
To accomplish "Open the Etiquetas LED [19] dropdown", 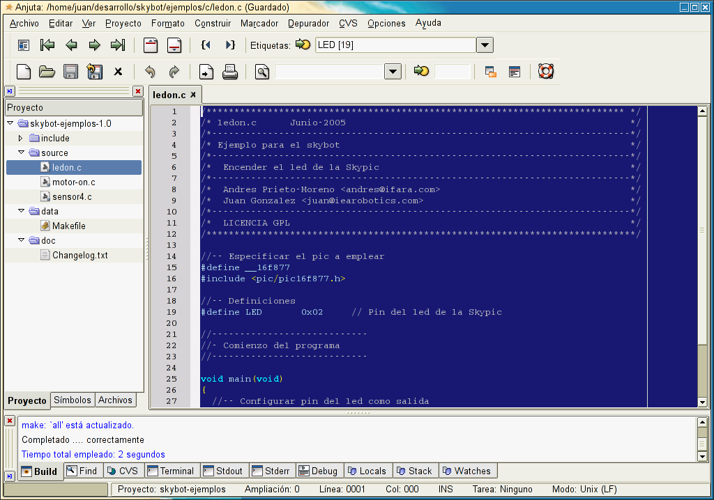I will pos(485,45).
